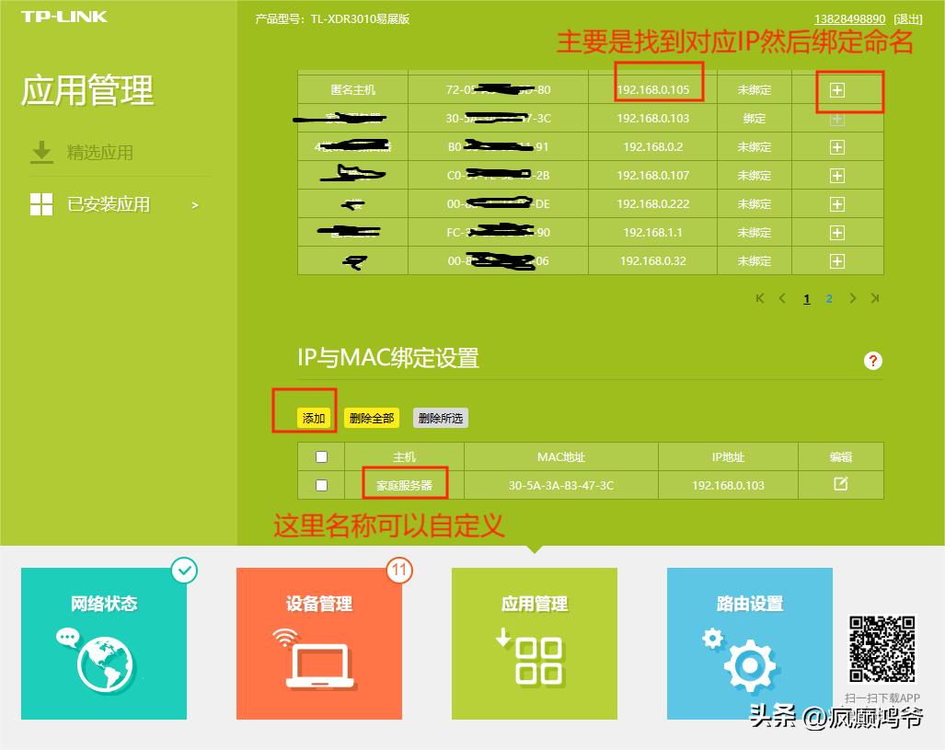Go to page 2 of the host list

828,298
